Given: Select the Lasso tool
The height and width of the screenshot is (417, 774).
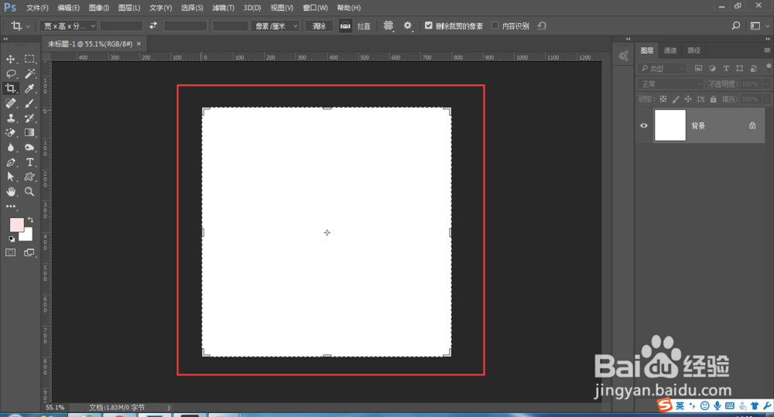Looking at the screenshot, I should point(10,74).
